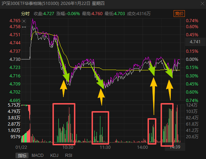Switch to the KDJ indicator
This screenshot has width=206, height=159.
(54, 155)
